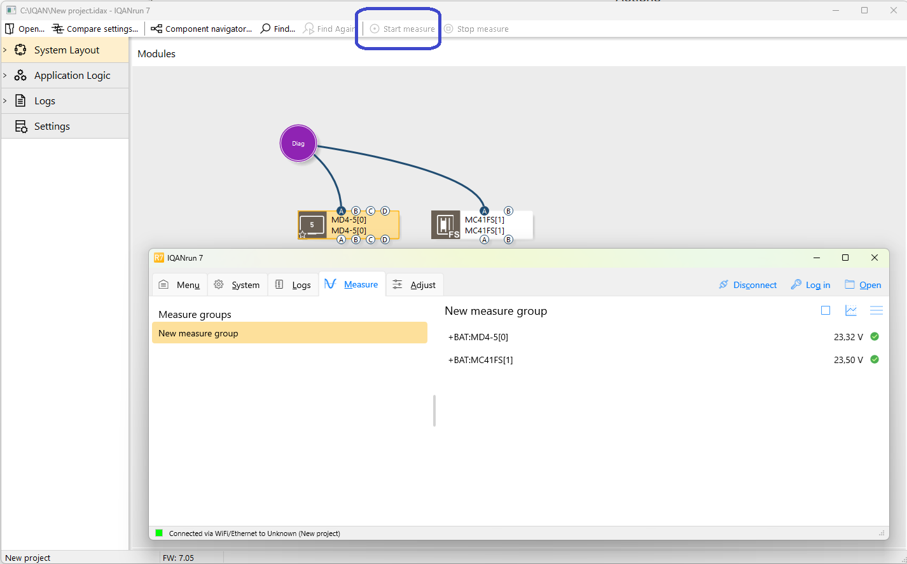
Task: Expand the Logs sidebar section
Action: click(x=5, y=100)
